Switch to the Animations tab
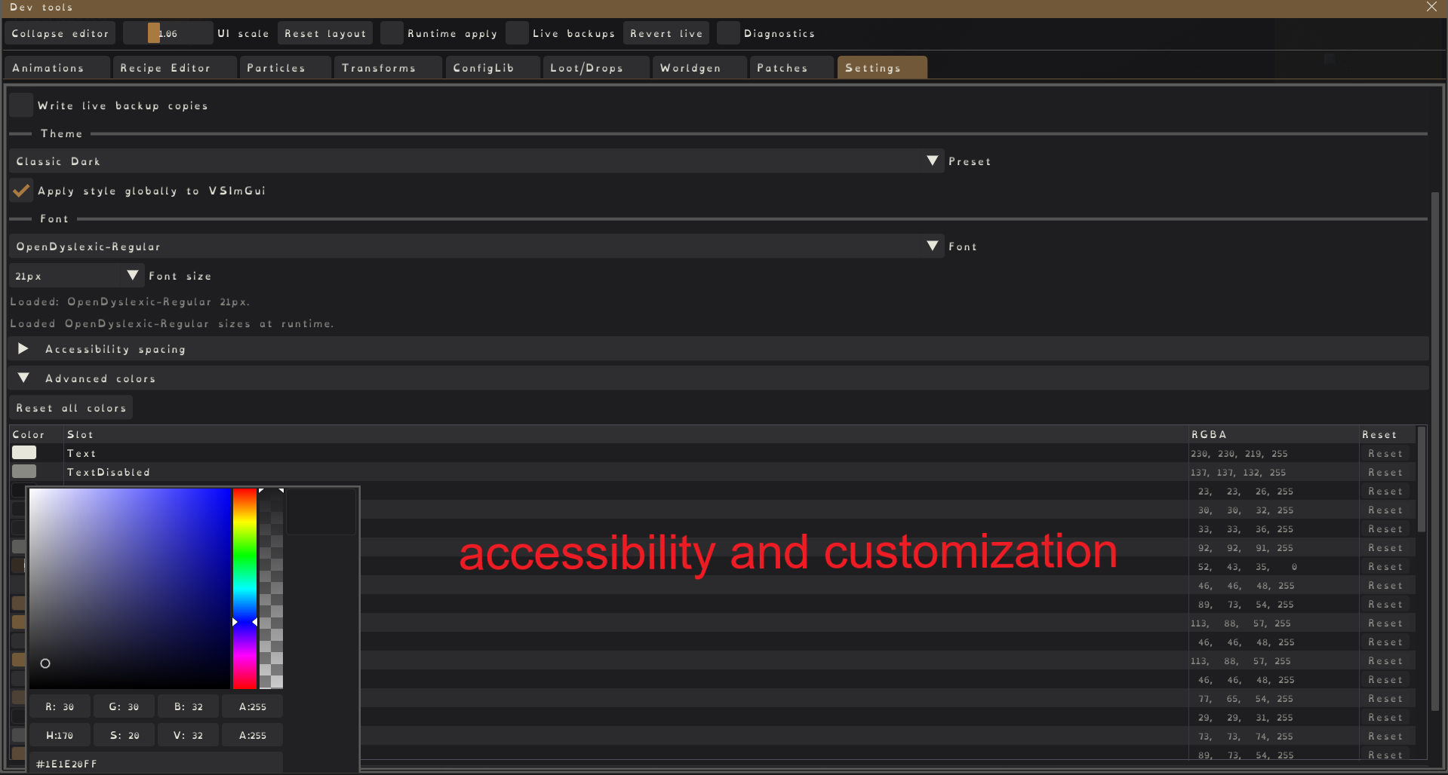Image resolution: width=1448 pixels, height=775 pixels. coord(57,67)
